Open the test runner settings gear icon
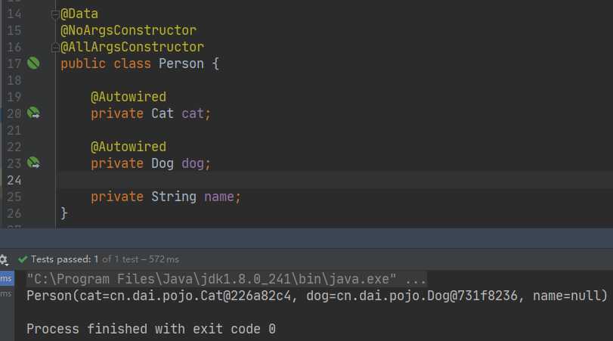 point(4,259)
